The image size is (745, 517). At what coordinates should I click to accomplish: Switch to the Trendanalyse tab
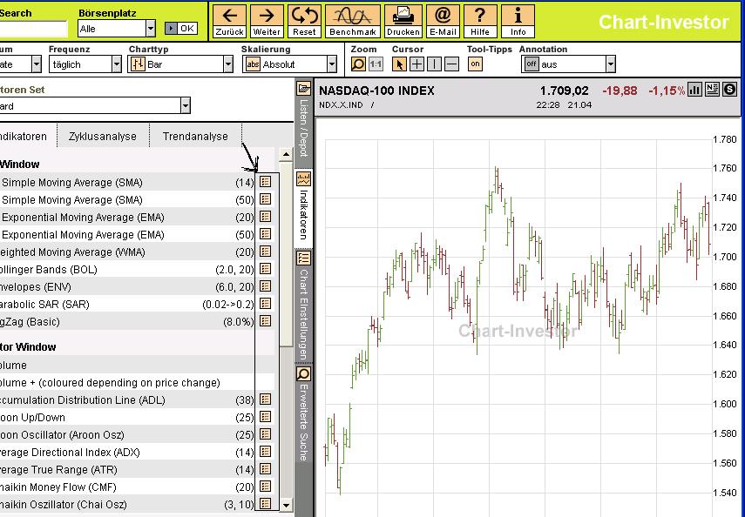[195, 137]
